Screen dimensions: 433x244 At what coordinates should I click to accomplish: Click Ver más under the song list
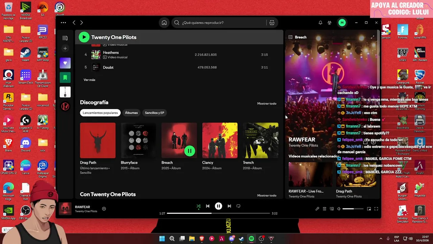[x=89, y=80]
